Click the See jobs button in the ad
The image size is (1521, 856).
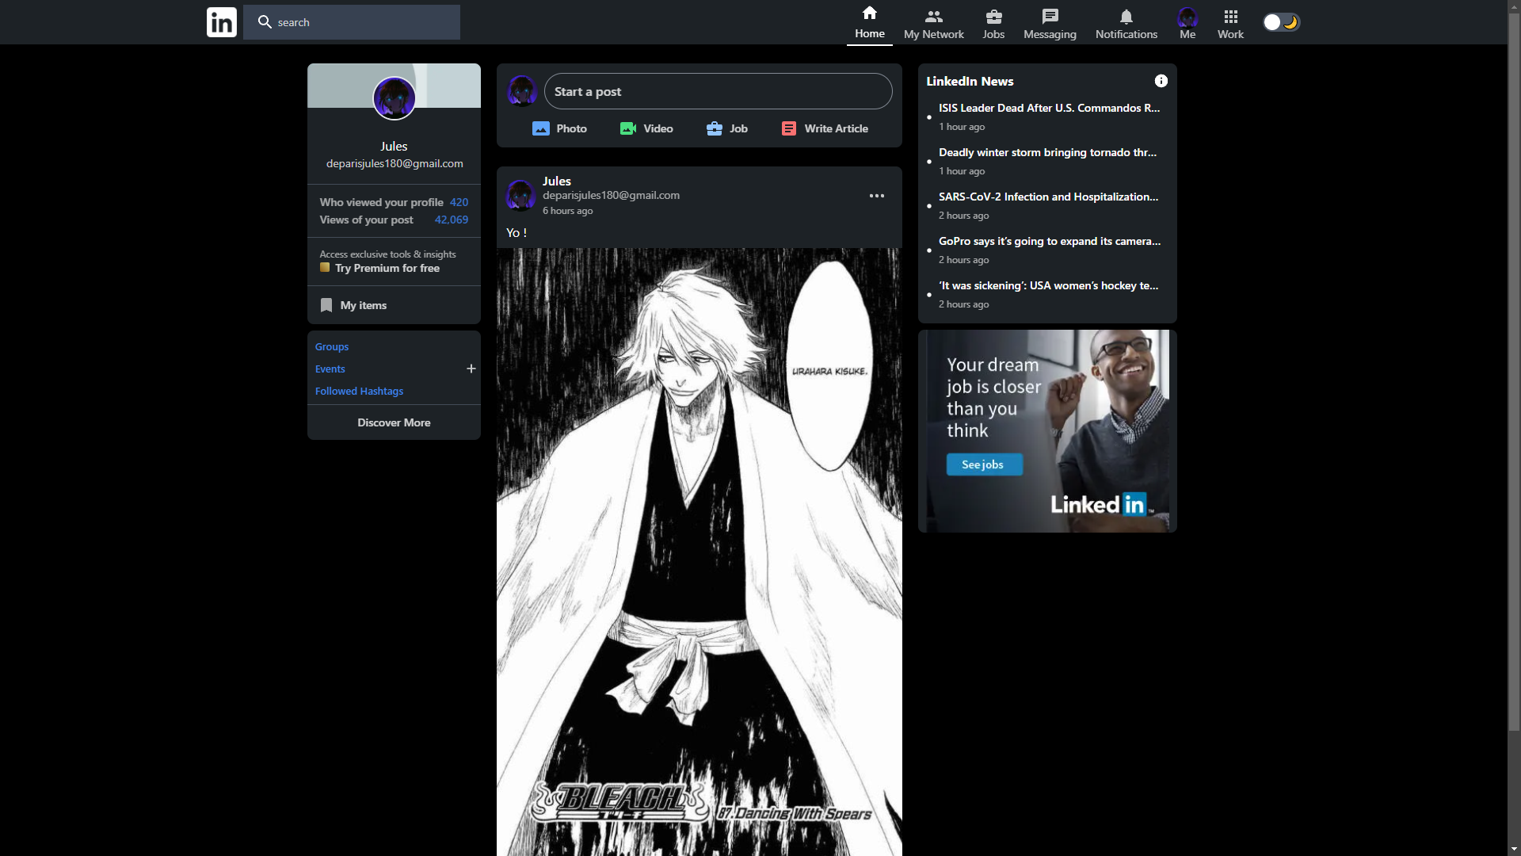[983, 464]
